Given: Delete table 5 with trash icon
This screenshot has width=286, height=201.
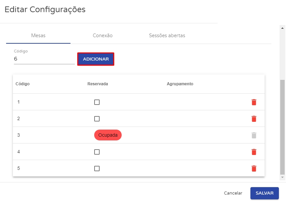Looking at the screenshot, I should (254, 169).
